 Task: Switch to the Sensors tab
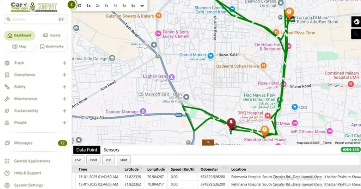(111, 150)
